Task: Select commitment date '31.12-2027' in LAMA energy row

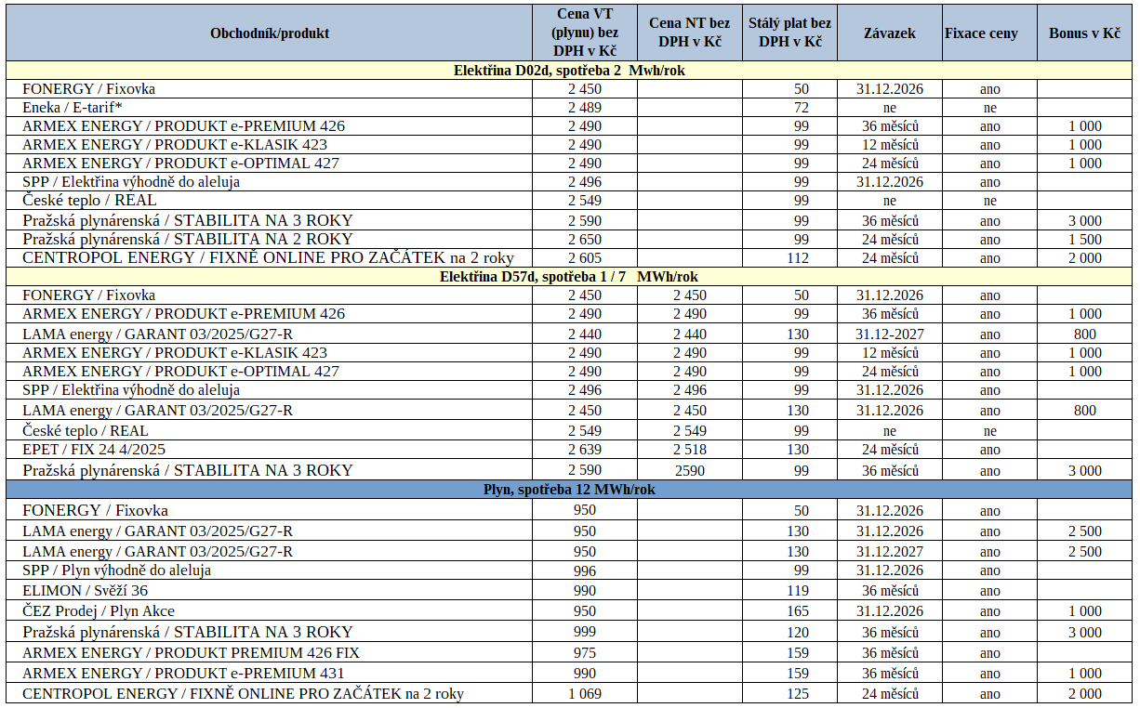Action: (889, 334)
